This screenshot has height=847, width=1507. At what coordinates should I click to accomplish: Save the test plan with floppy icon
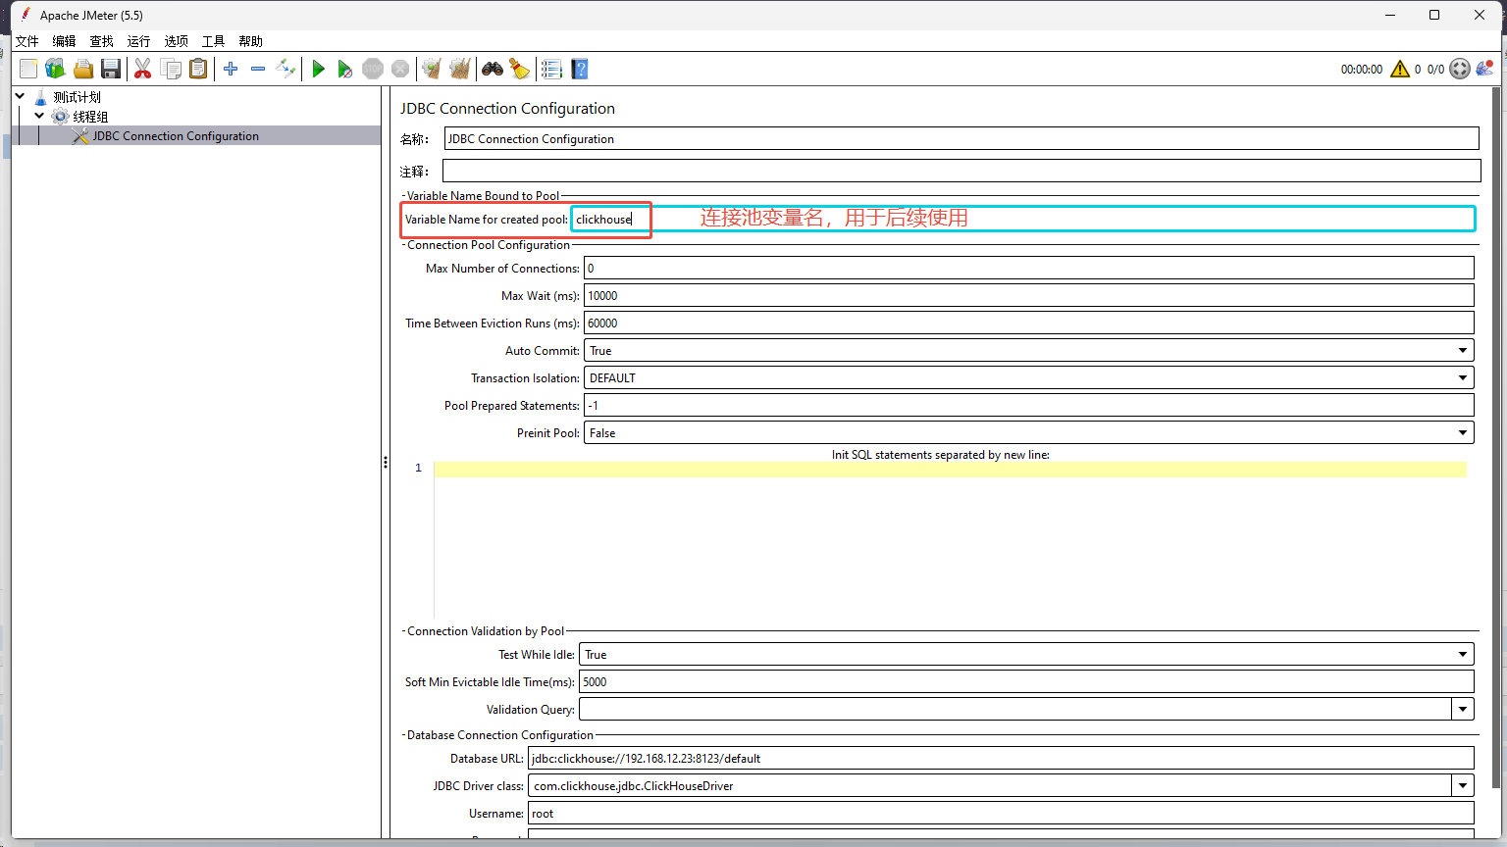tap(111, 69)
